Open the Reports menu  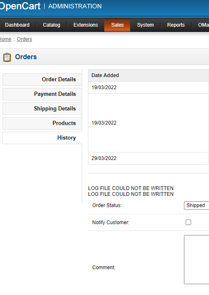pos(176,25)
